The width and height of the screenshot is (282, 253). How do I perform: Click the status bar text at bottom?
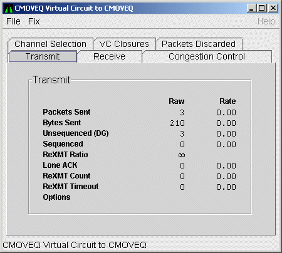[x=75, y=245]
